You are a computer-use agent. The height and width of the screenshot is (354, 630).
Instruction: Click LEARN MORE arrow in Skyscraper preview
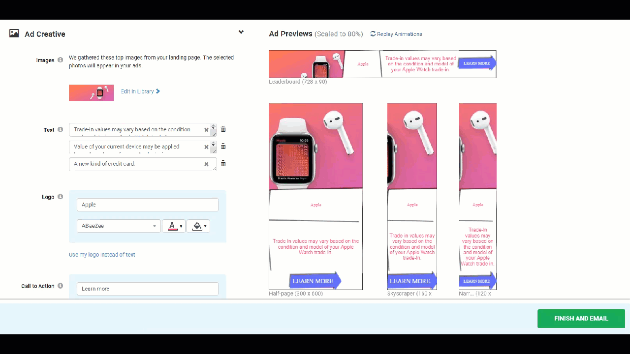pyautogui.click(x=412, y=281)
